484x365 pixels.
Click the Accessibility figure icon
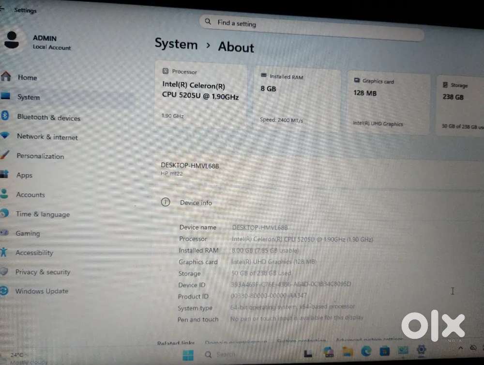click(4, 252)
